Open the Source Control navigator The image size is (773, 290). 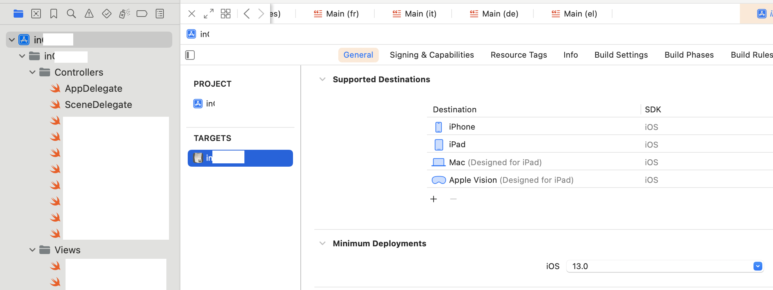point(36,14)
